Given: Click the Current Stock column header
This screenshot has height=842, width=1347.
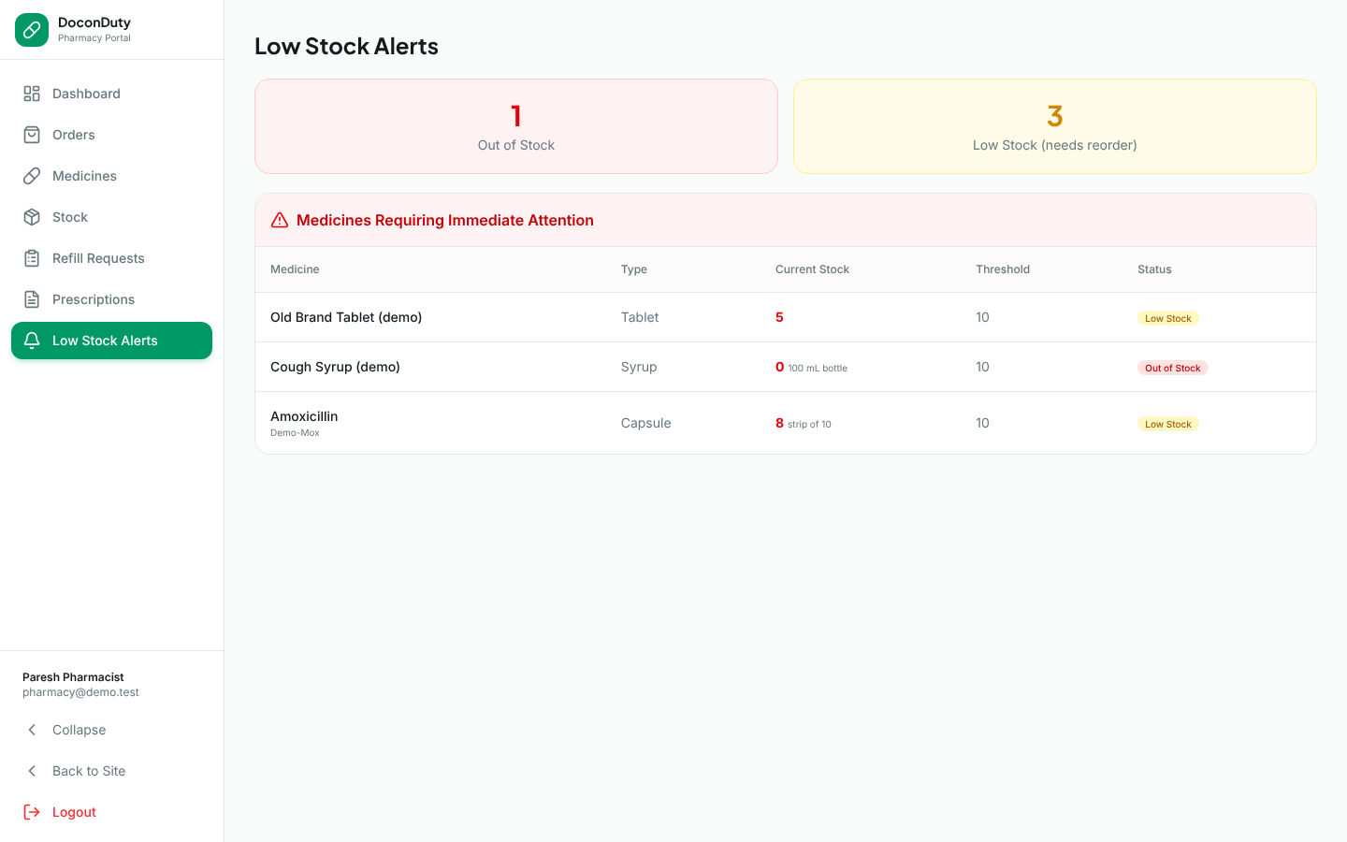Looking at the screenshot, I should tap(812, 269).
